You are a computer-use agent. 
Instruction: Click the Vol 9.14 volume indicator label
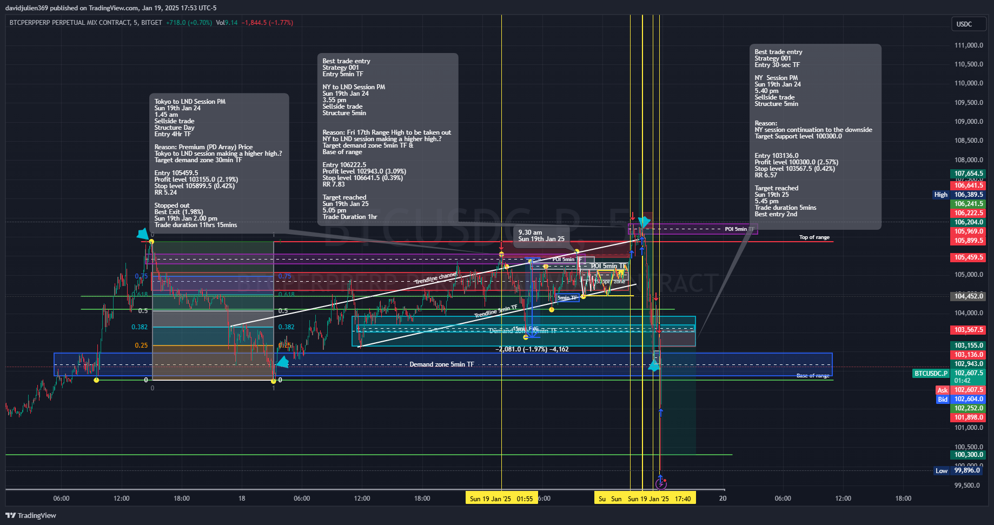coord(227,23)
